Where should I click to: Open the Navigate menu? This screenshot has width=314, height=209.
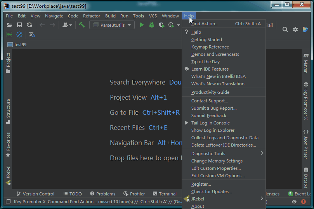point(54,16)
